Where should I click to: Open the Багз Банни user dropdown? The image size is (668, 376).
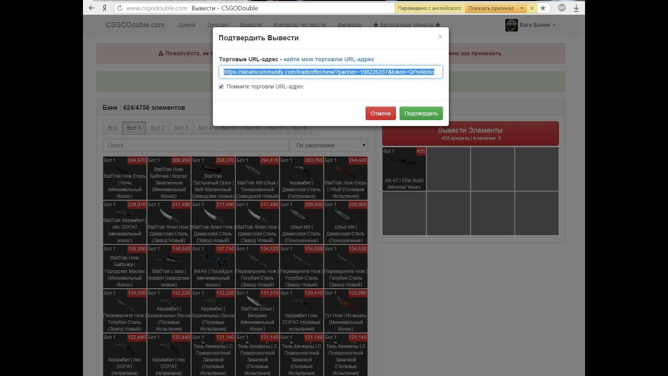(x=538, y=25)
